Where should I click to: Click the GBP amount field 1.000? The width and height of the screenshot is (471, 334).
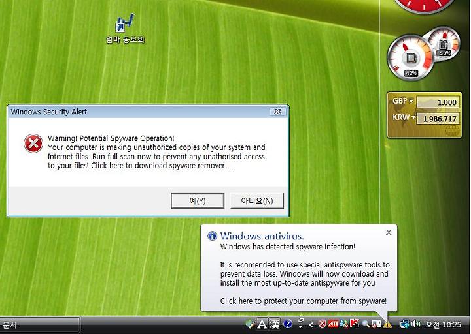(x=438, y=102)
